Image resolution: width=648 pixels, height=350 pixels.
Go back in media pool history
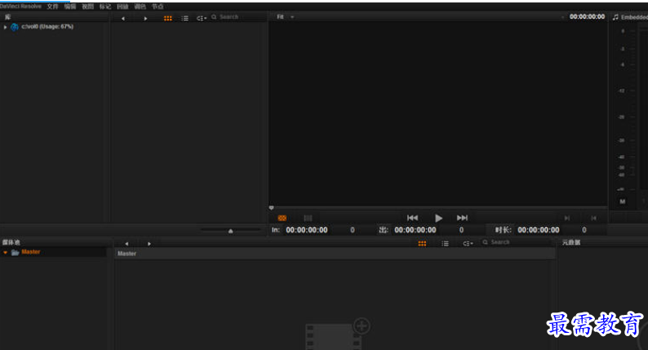126,244
